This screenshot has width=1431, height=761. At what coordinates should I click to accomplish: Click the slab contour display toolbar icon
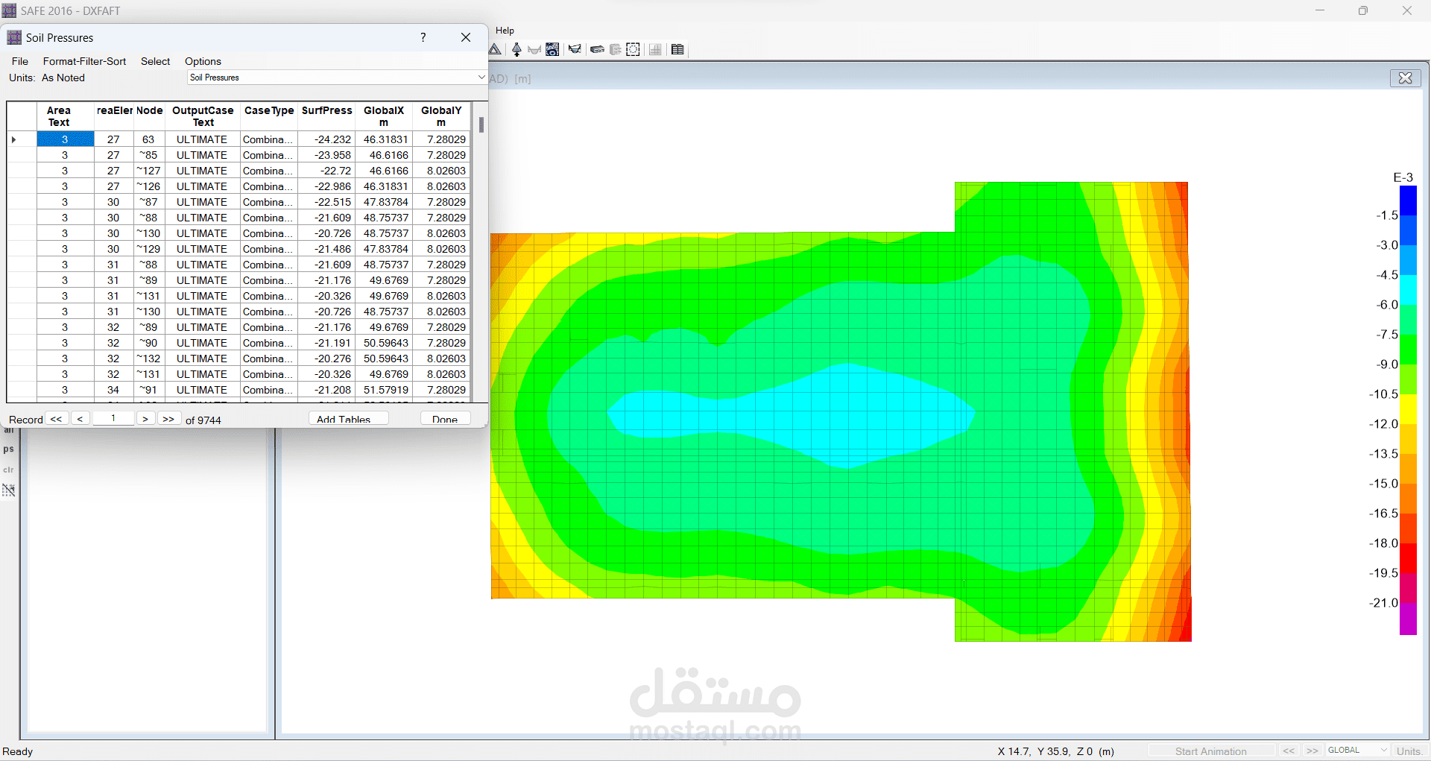coord(552,49)
